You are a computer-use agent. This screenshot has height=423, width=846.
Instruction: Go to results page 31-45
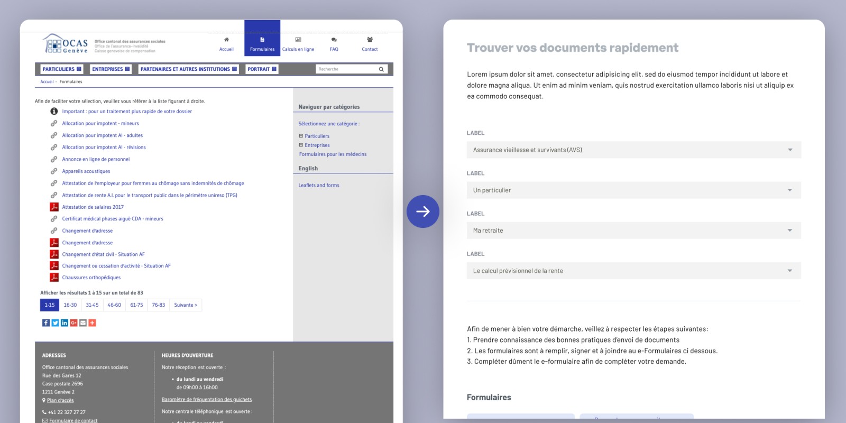pos(93,305)
